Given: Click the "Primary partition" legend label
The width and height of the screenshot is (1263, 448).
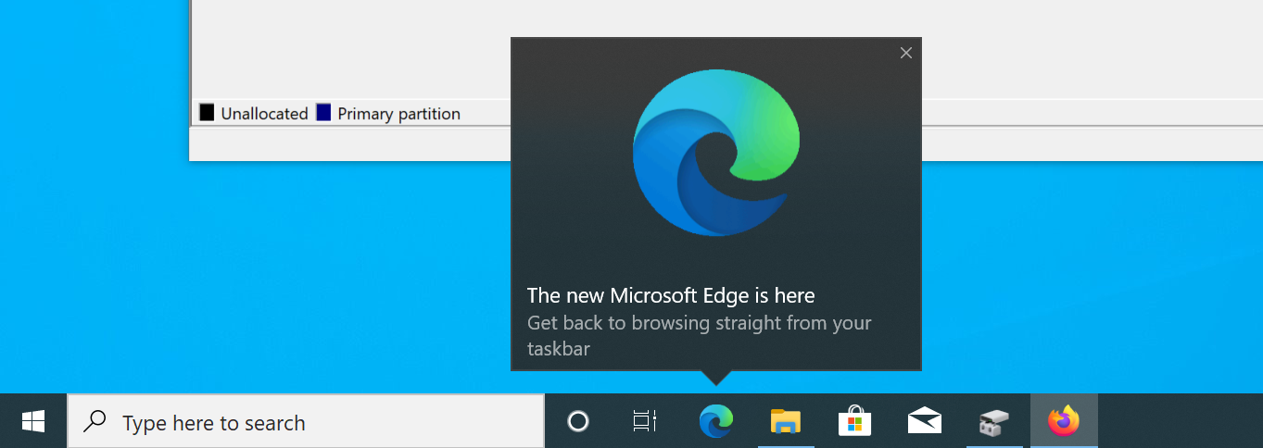Looking at the screenshot, I should point(398,114).
